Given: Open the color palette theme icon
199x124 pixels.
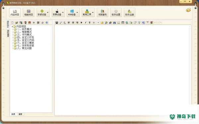Looking at the screenshot, I should click(x=188, y=10).
